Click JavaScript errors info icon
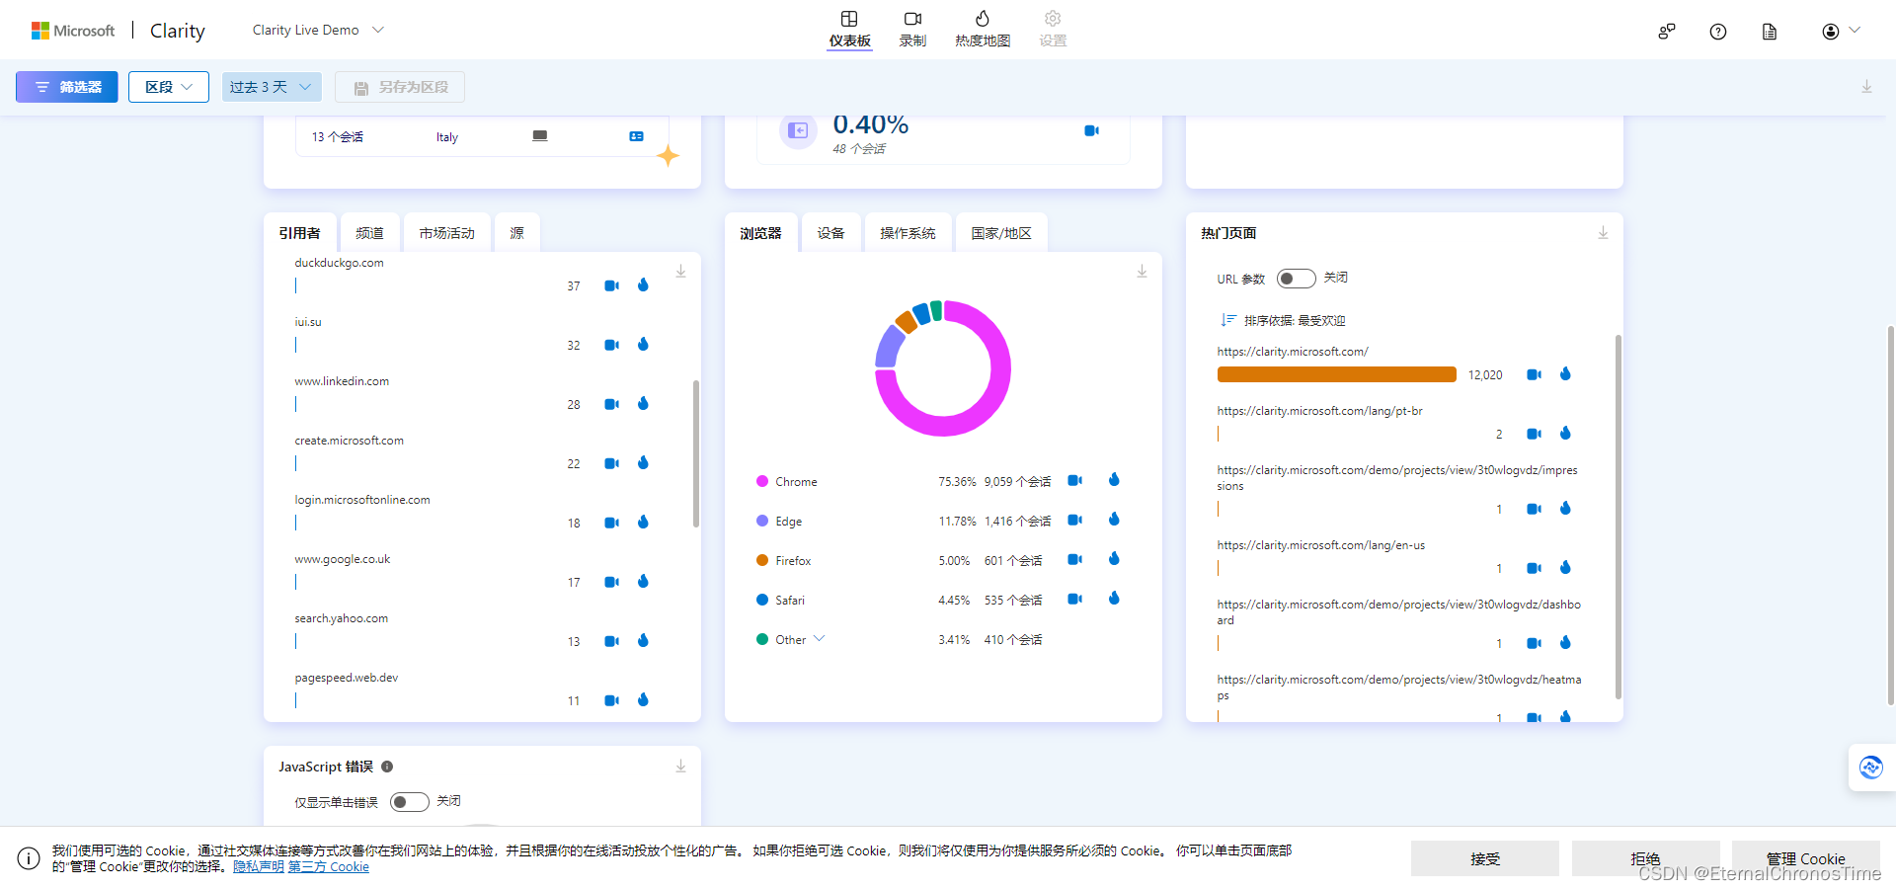The image size is (1896, 890). click(x=387, y=767)
